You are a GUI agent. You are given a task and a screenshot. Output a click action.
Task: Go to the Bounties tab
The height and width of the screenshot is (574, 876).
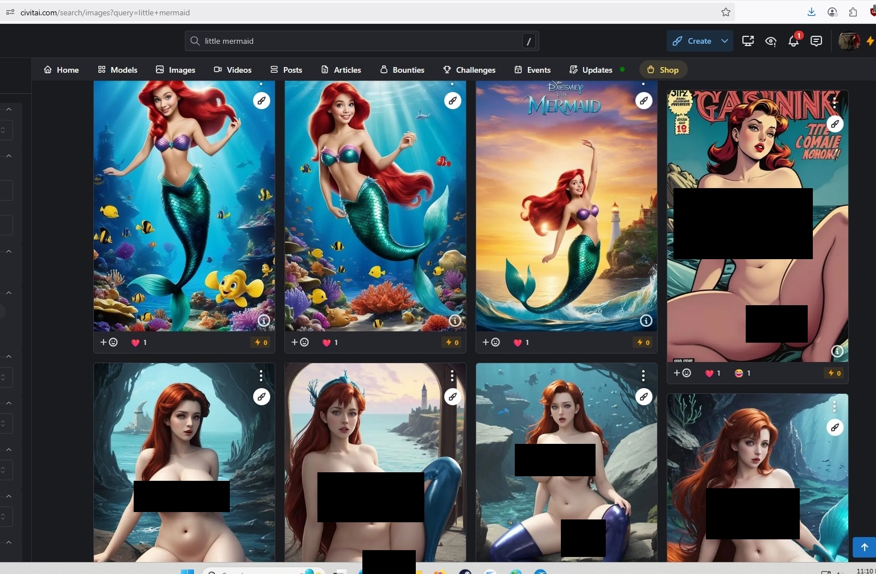pos(402,70)
